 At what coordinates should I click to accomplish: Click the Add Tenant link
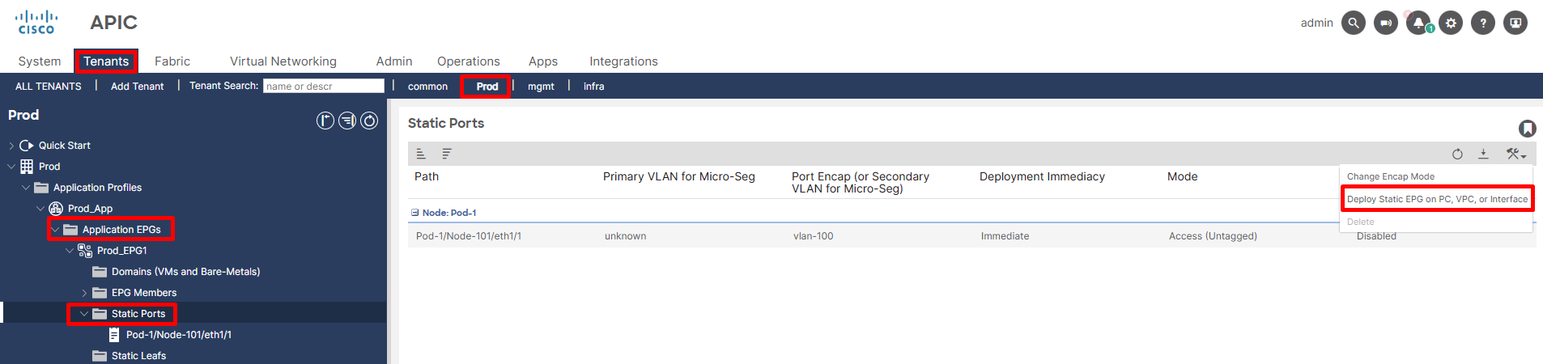coord(137,87)
